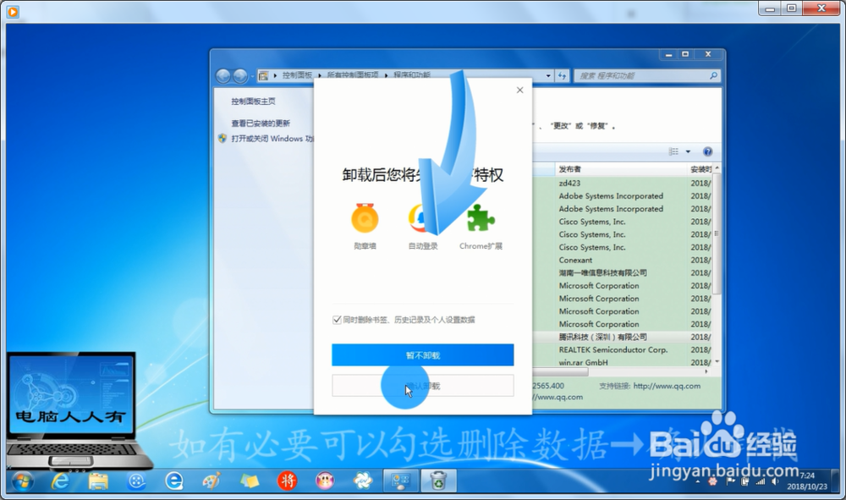
Task: Open the 打开或关闭 Windows 功能 link
Action: pyautogui.click(x=272, y=139)
